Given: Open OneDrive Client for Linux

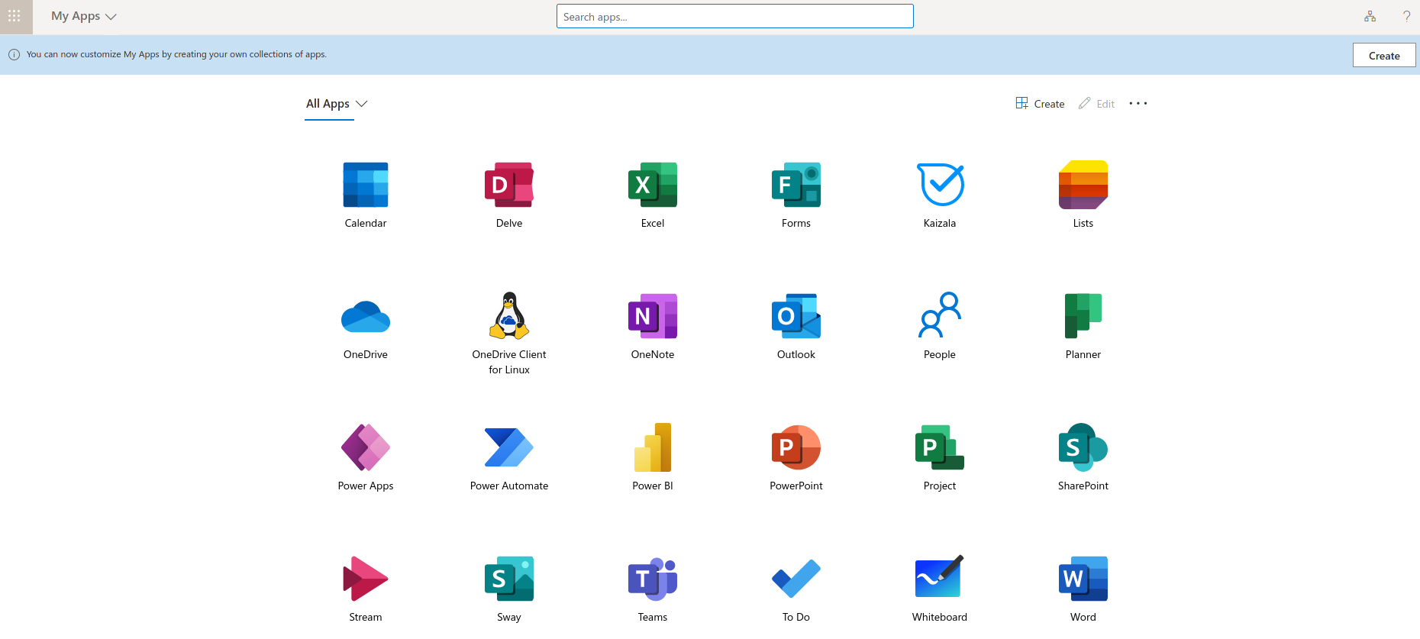Looking at the screenshot, I should (x=508, y=316).
